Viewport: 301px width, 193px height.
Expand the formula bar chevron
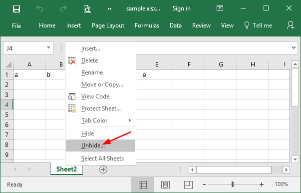[x=294, y=47]
